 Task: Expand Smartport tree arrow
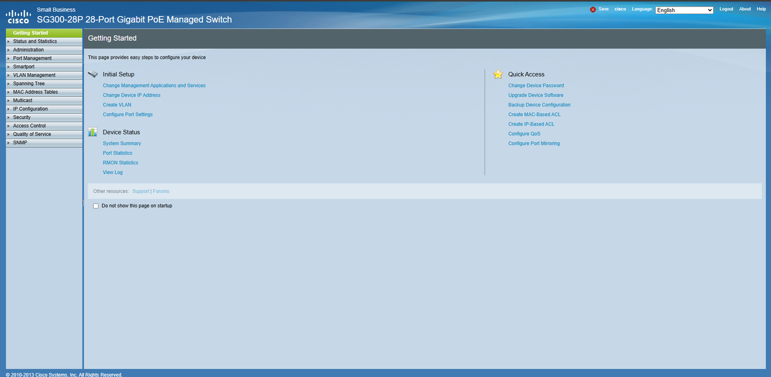[x=9, y=67]
